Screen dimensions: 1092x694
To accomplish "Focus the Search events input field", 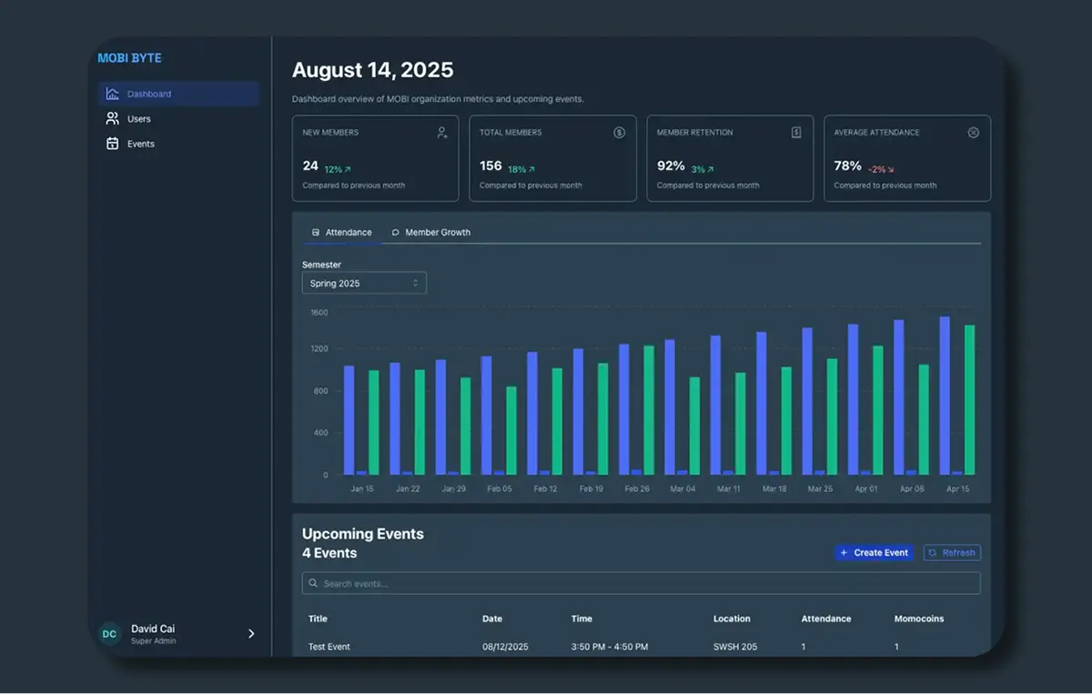I will point(641,584).
